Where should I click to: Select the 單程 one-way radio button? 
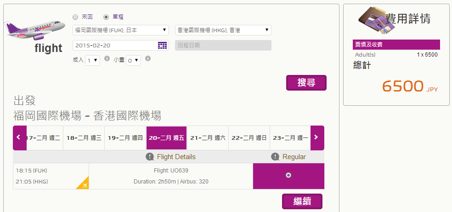pos(106,17)
